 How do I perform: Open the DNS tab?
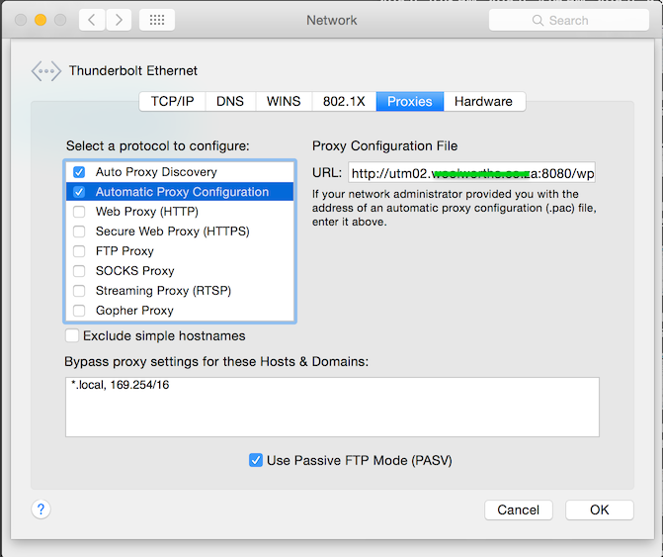(x=230, y=102)
